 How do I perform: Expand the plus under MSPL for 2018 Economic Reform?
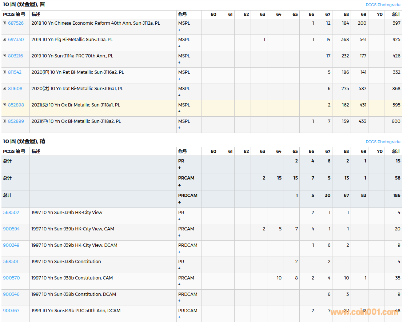179,30
